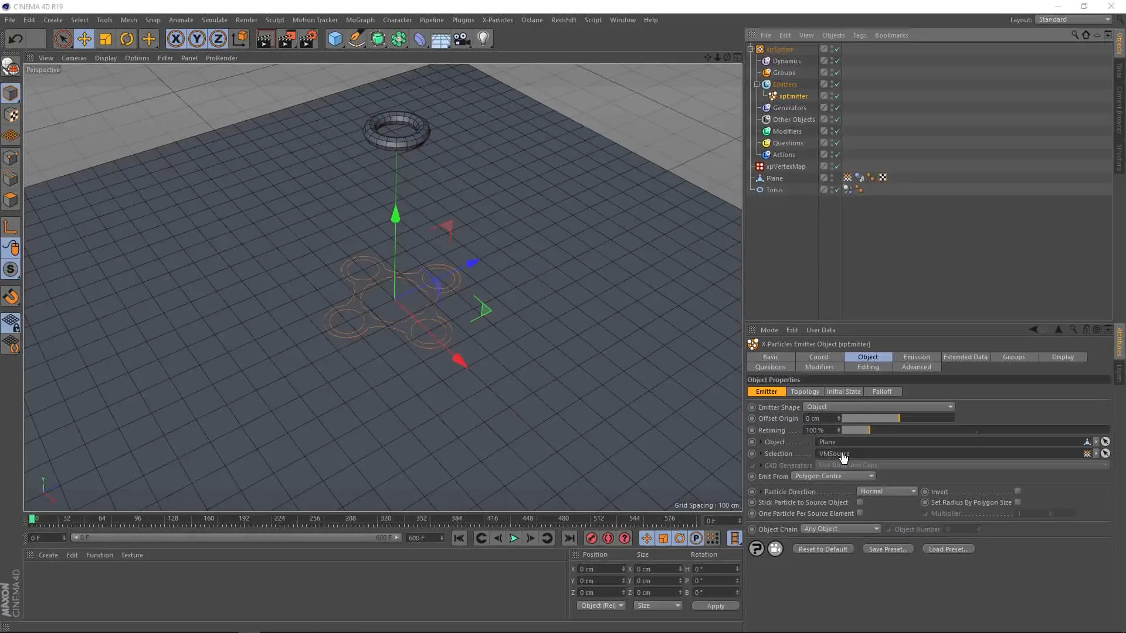The height and width of the screenshot is (633, 1126).
Task: Play the animation forward
Action: pos(514,538)
